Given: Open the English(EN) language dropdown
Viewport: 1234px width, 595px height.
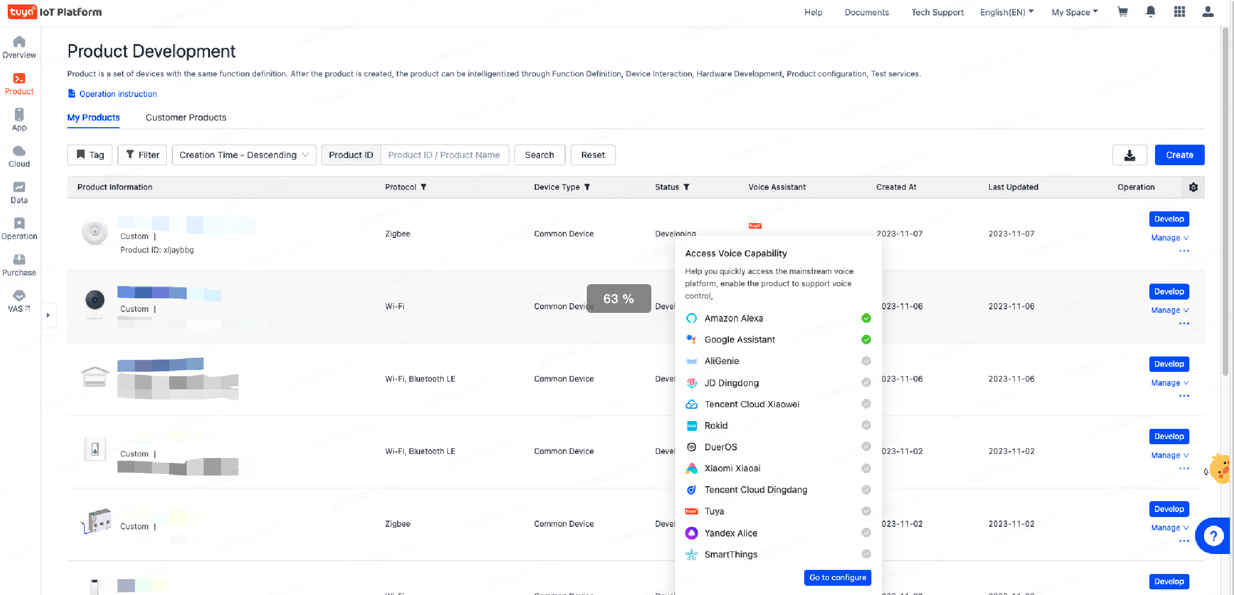Looking at the screenshot, I should (1006, 12).
